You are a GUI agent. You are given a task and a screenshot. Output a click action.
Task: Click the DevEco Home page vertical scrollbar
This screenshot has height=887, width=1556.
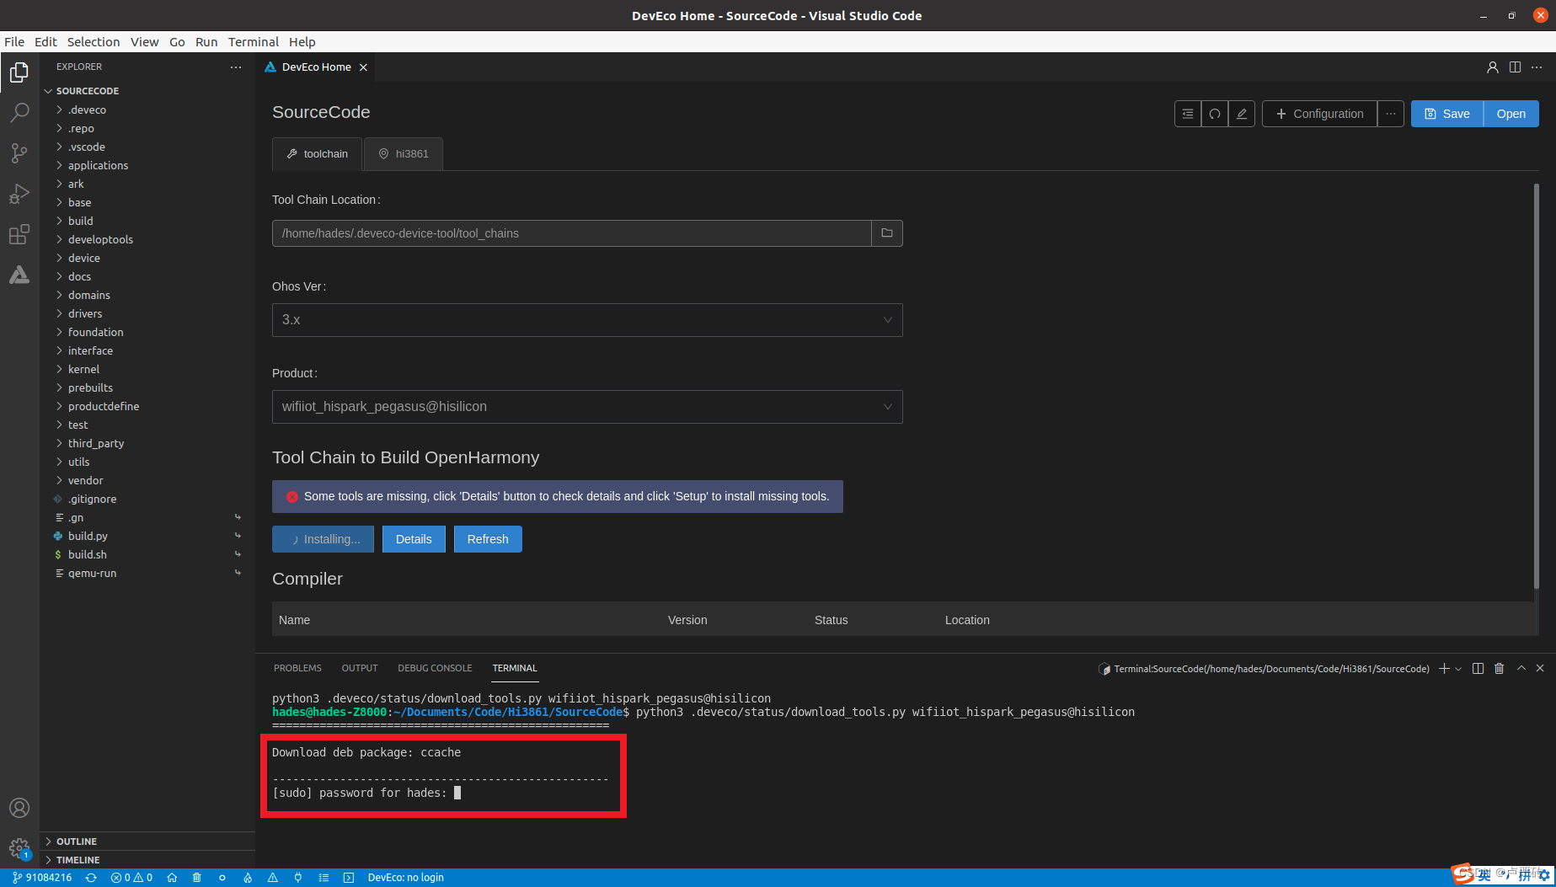pyautogui.click(x=1536, y=386)
